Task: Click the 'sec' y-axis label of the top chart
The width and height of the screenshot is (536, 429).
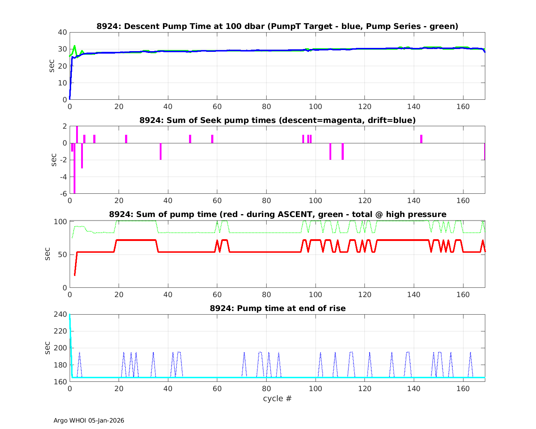Action: [52, 66]
